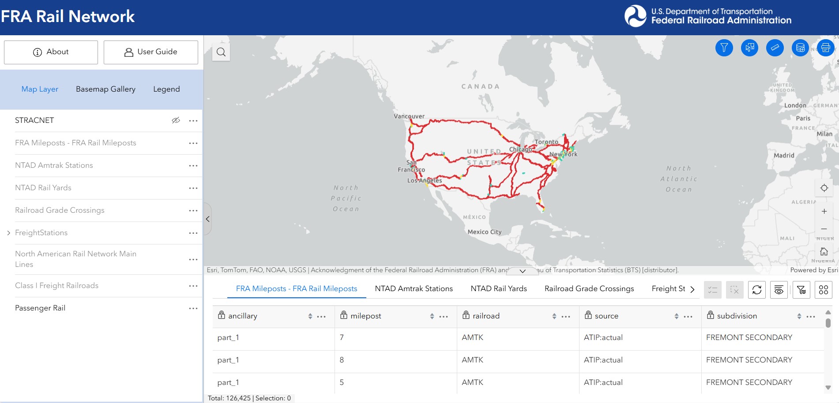Screen dimensions: 839x403
Task: Refresh the attribute table
Action: point(757,290)
